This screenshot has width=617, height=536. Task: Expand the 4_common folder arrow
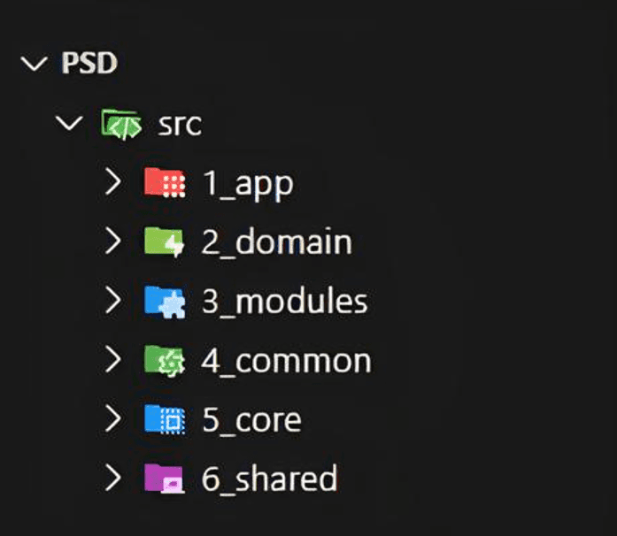pos(112,360)
